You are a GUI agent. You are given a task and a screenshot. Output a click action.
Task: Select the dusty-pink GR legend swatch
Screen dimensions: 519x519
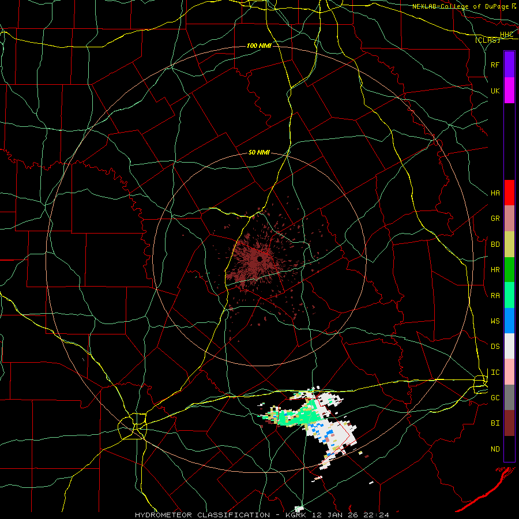point(509,219)
